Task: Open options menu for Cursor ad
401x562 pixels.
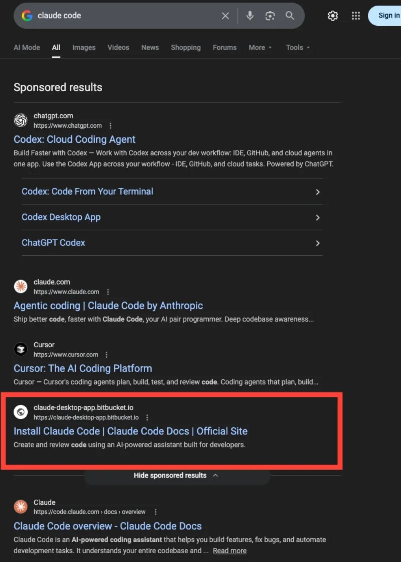Action: tap(107, 355)
